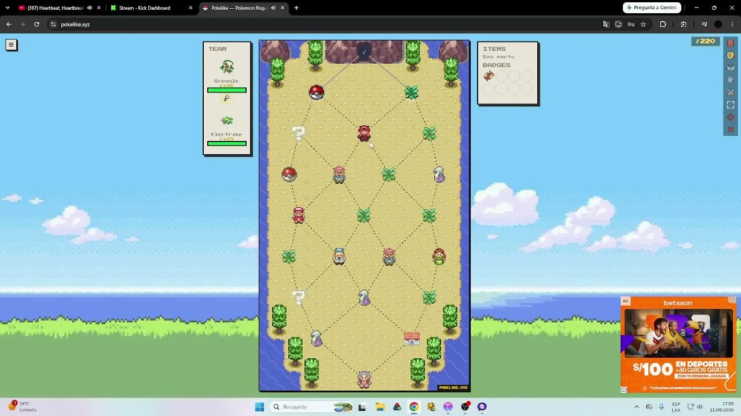Screen dimensions: 741x416
Task: Click the "Bag empty" text in Items panel
Action: tap(498, 57)
